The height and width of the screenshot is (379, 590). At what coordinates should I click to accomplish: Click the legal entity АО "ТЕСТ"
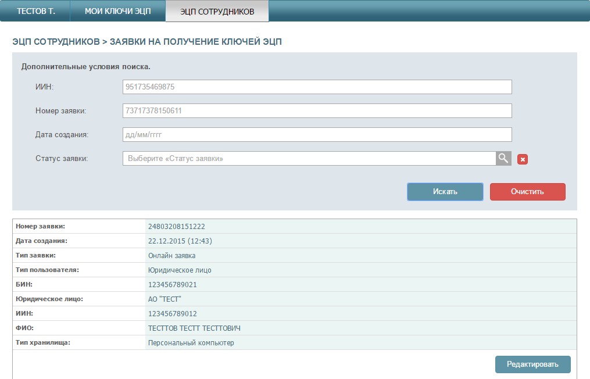click(x=165, y=299)
